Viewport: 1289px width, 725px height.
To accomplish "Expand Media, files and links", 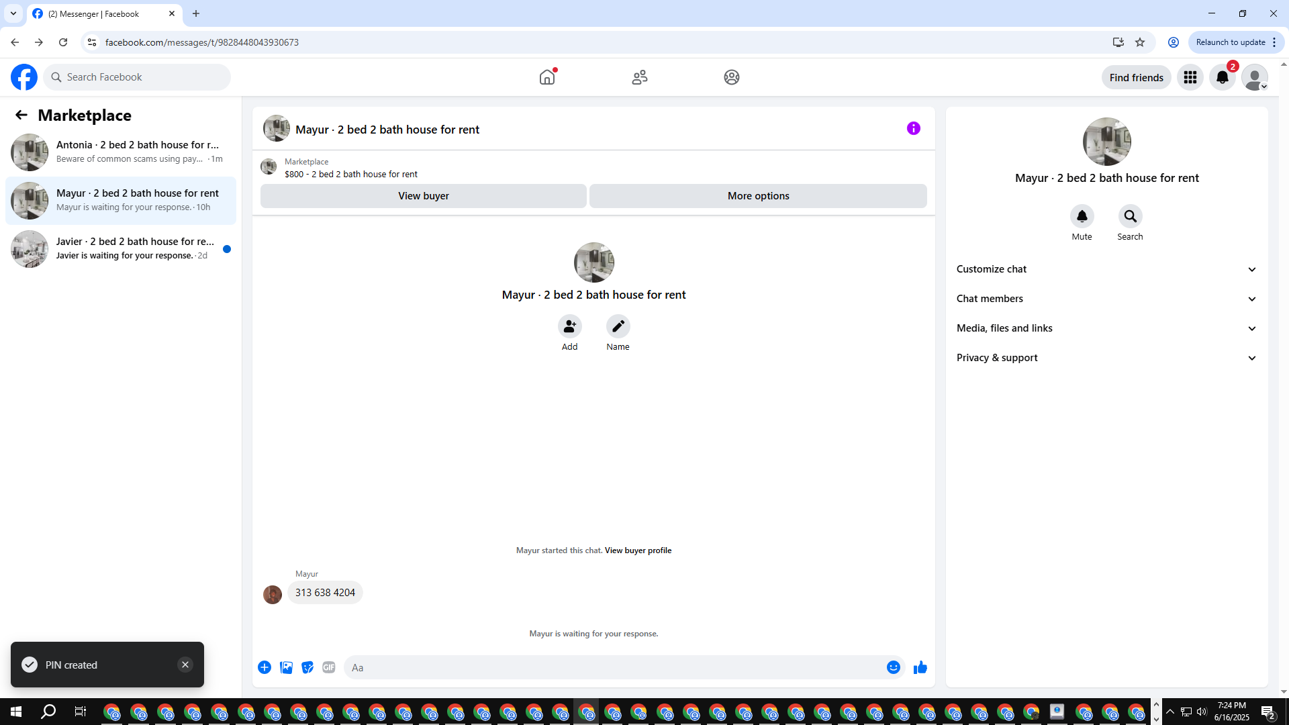I will click(x=1106, y=328).
